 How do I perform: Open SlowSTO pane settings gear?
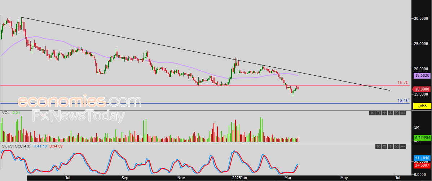(x=397, y=146)
